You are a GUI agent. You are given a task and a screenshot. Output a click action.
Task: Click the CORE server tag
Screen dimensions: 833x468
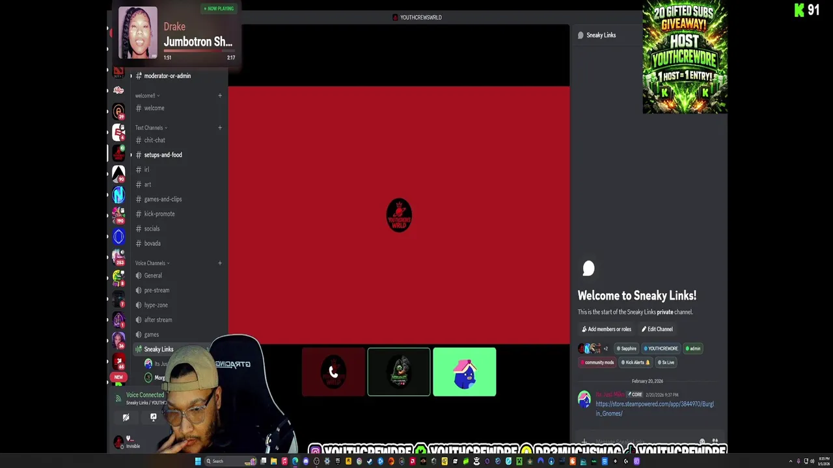635,395
